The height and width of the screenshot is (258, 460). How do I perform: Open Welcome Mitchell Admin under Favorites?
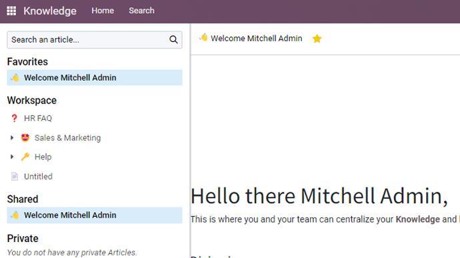tap(95, 78)
